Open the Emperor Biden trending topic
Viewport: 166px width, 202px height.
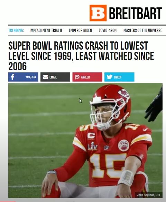pyautogui.click(x=80, y=30)
